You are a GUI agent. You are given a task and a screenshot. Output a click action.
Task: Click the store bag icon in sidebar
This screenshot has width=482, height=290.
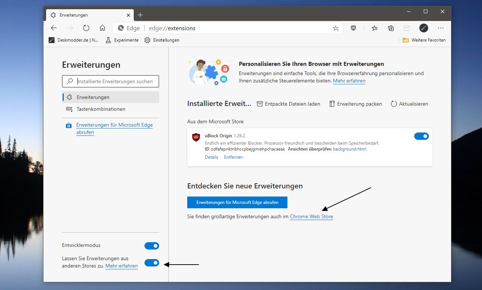click(x=69, y=125)
